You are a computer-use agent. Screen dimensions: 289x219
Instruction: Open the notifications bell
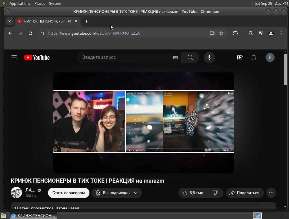coord(254,57)
